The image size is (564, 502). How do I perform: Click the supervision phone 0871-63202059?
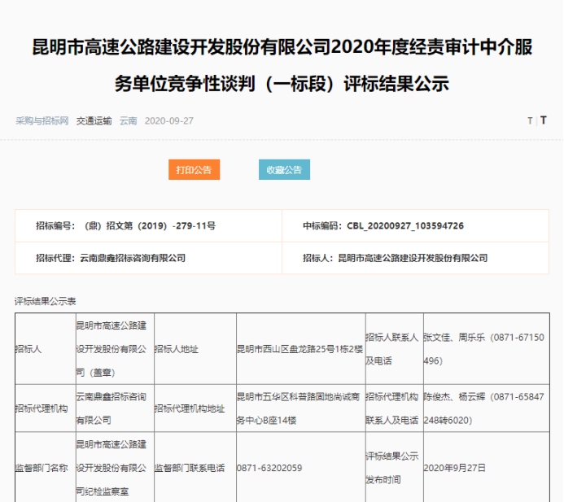point(269,468)
